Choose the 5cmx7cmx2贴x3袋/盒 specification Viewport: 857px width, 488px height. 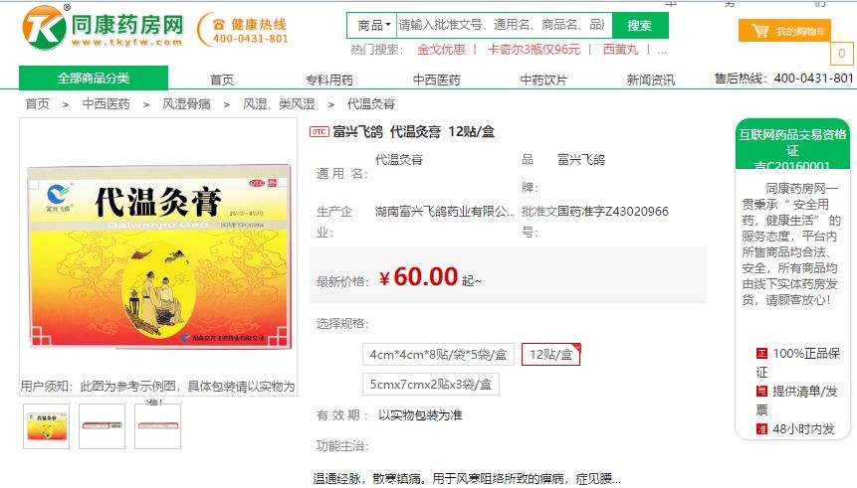click(431, 385)
